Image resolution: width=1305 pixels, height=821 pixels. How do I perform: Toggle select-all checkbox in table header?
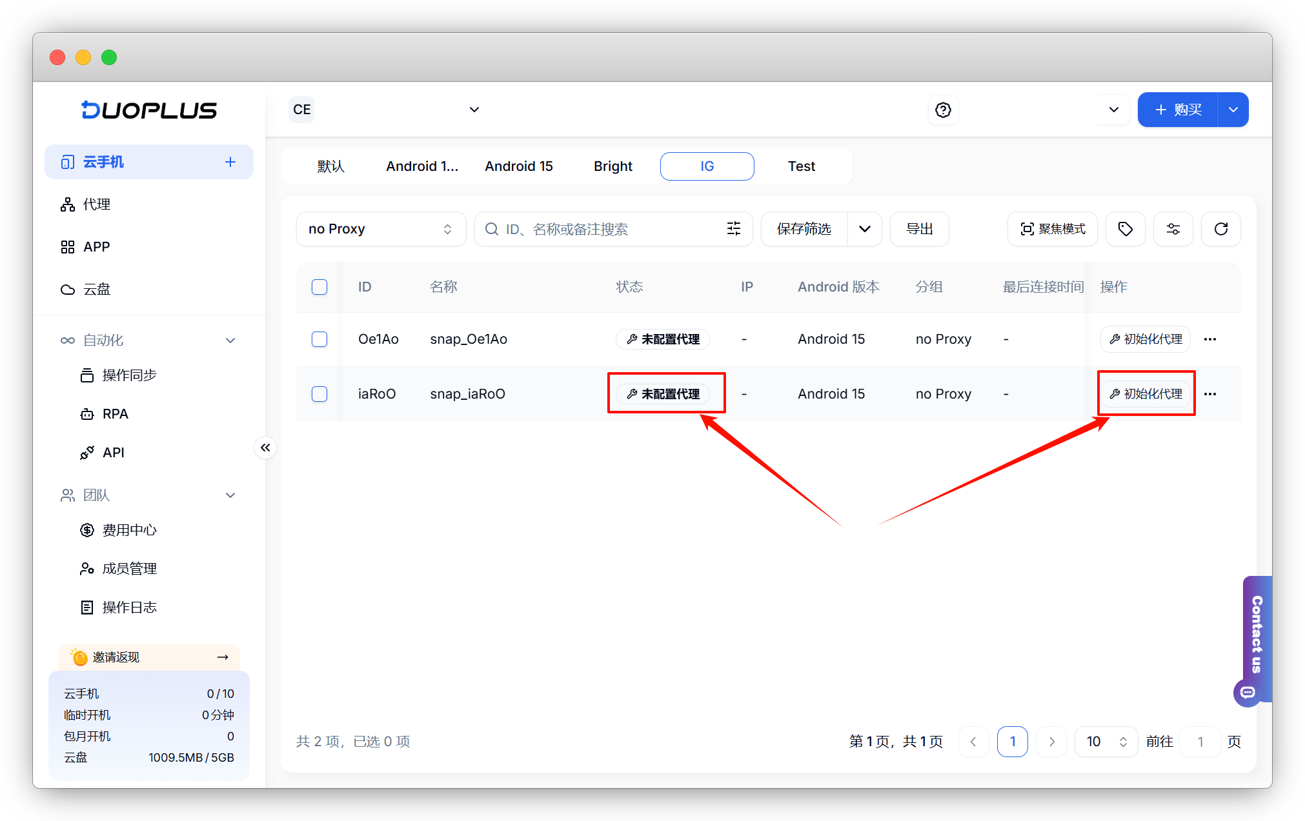coord(319,287)
